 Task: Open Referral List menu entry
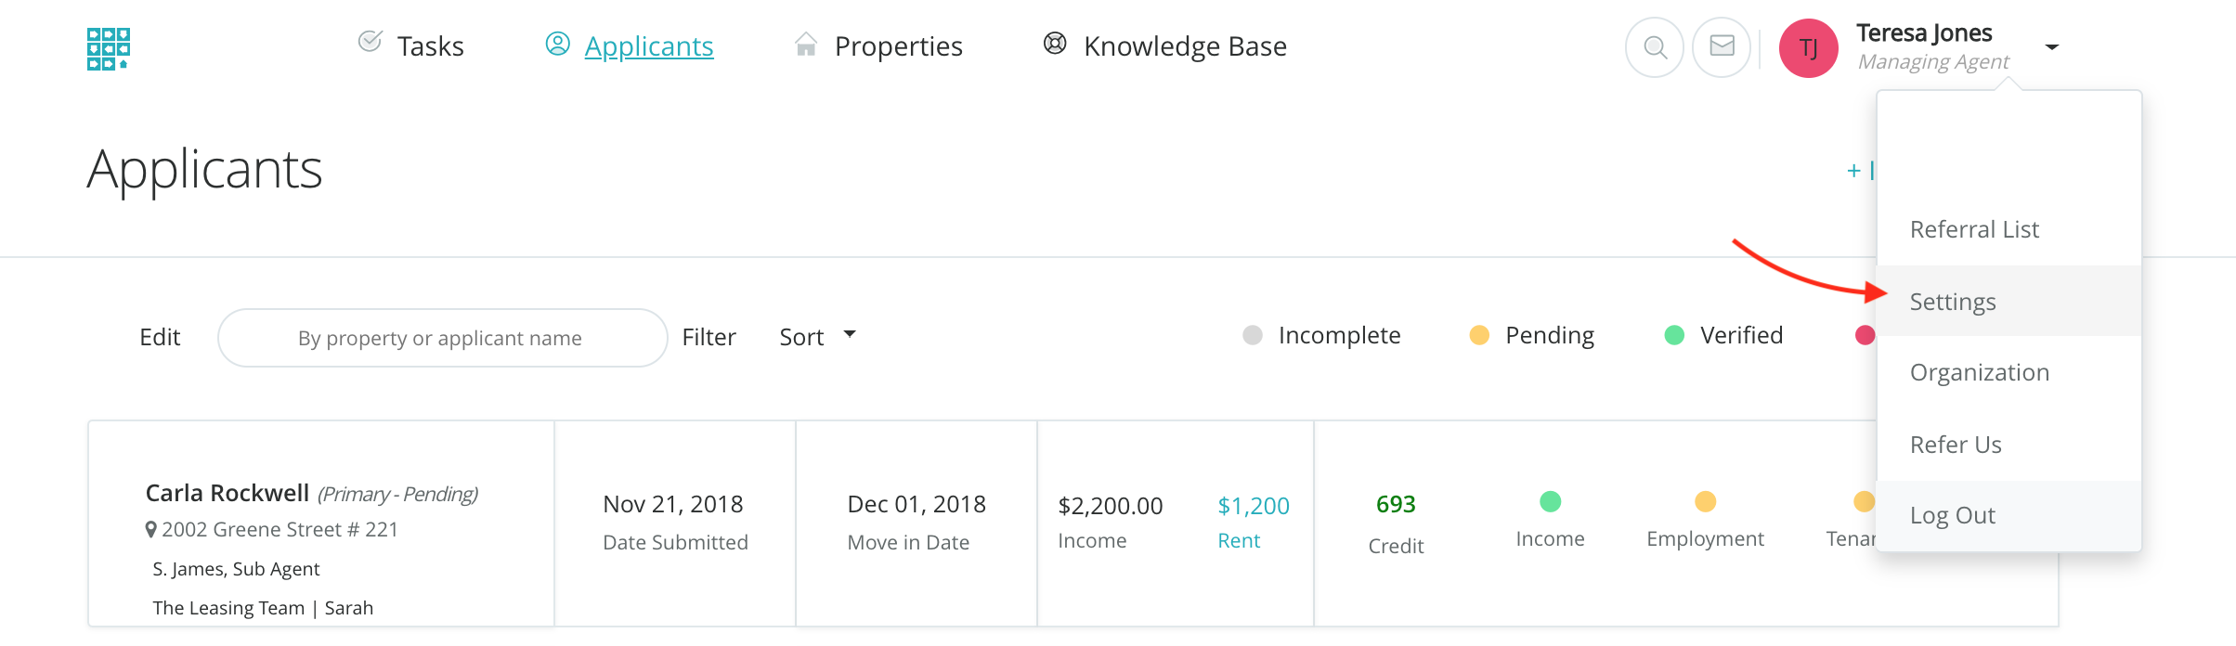1974,229
